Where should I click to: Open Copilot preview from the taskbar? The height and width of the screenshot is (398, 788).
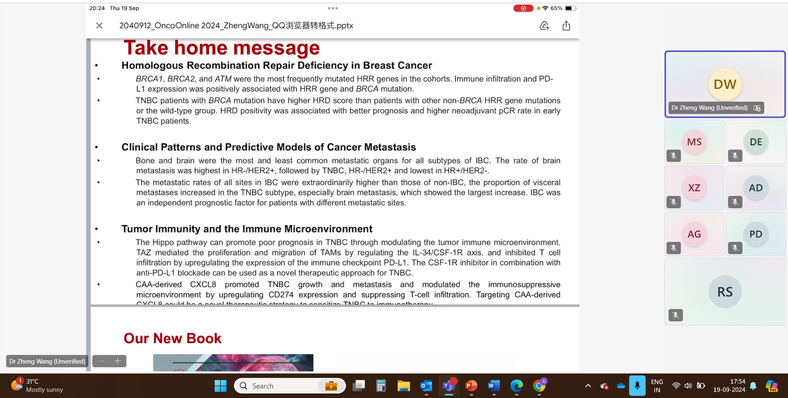pos(772,386)
